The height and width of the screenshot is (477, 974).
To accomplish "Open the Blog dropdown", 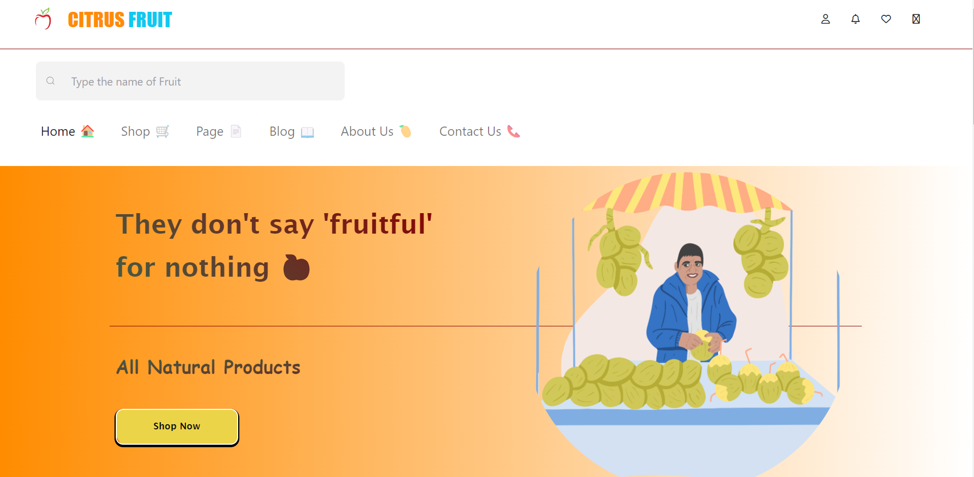I will point(282,131).
